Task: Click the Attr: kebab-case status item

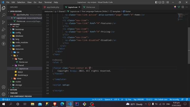Action: point(161,99)
